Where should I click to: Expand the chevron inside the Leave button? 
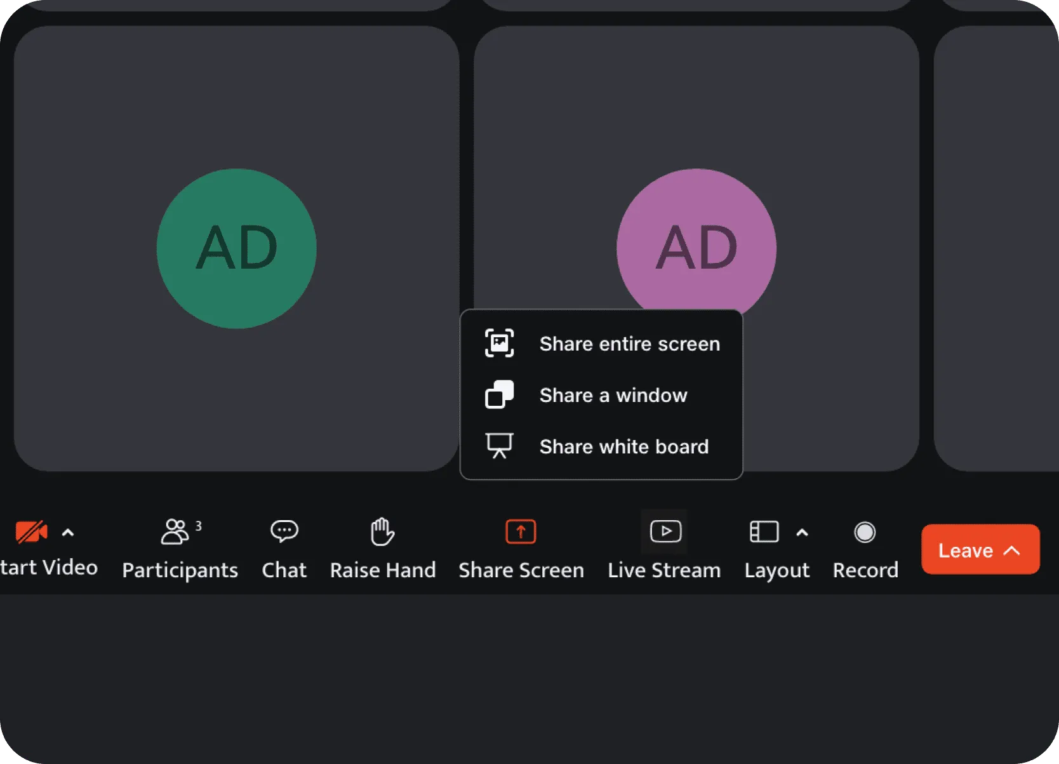(1012, 550)
